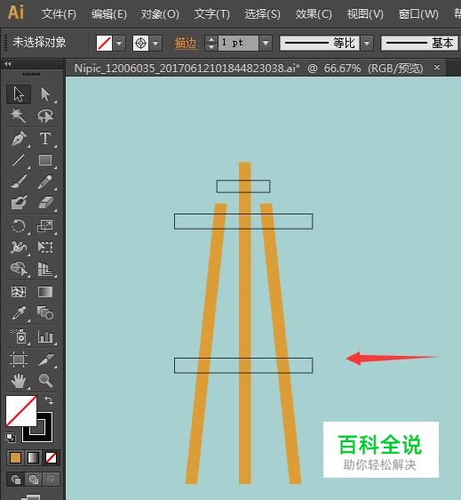Select the Lasso tool
Viewport: 461px width, 500px height.
point(45,116)
